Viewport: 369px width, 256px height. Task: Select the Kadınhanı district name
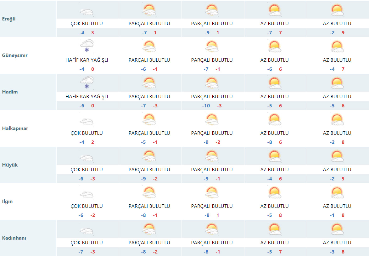point(14,238)
